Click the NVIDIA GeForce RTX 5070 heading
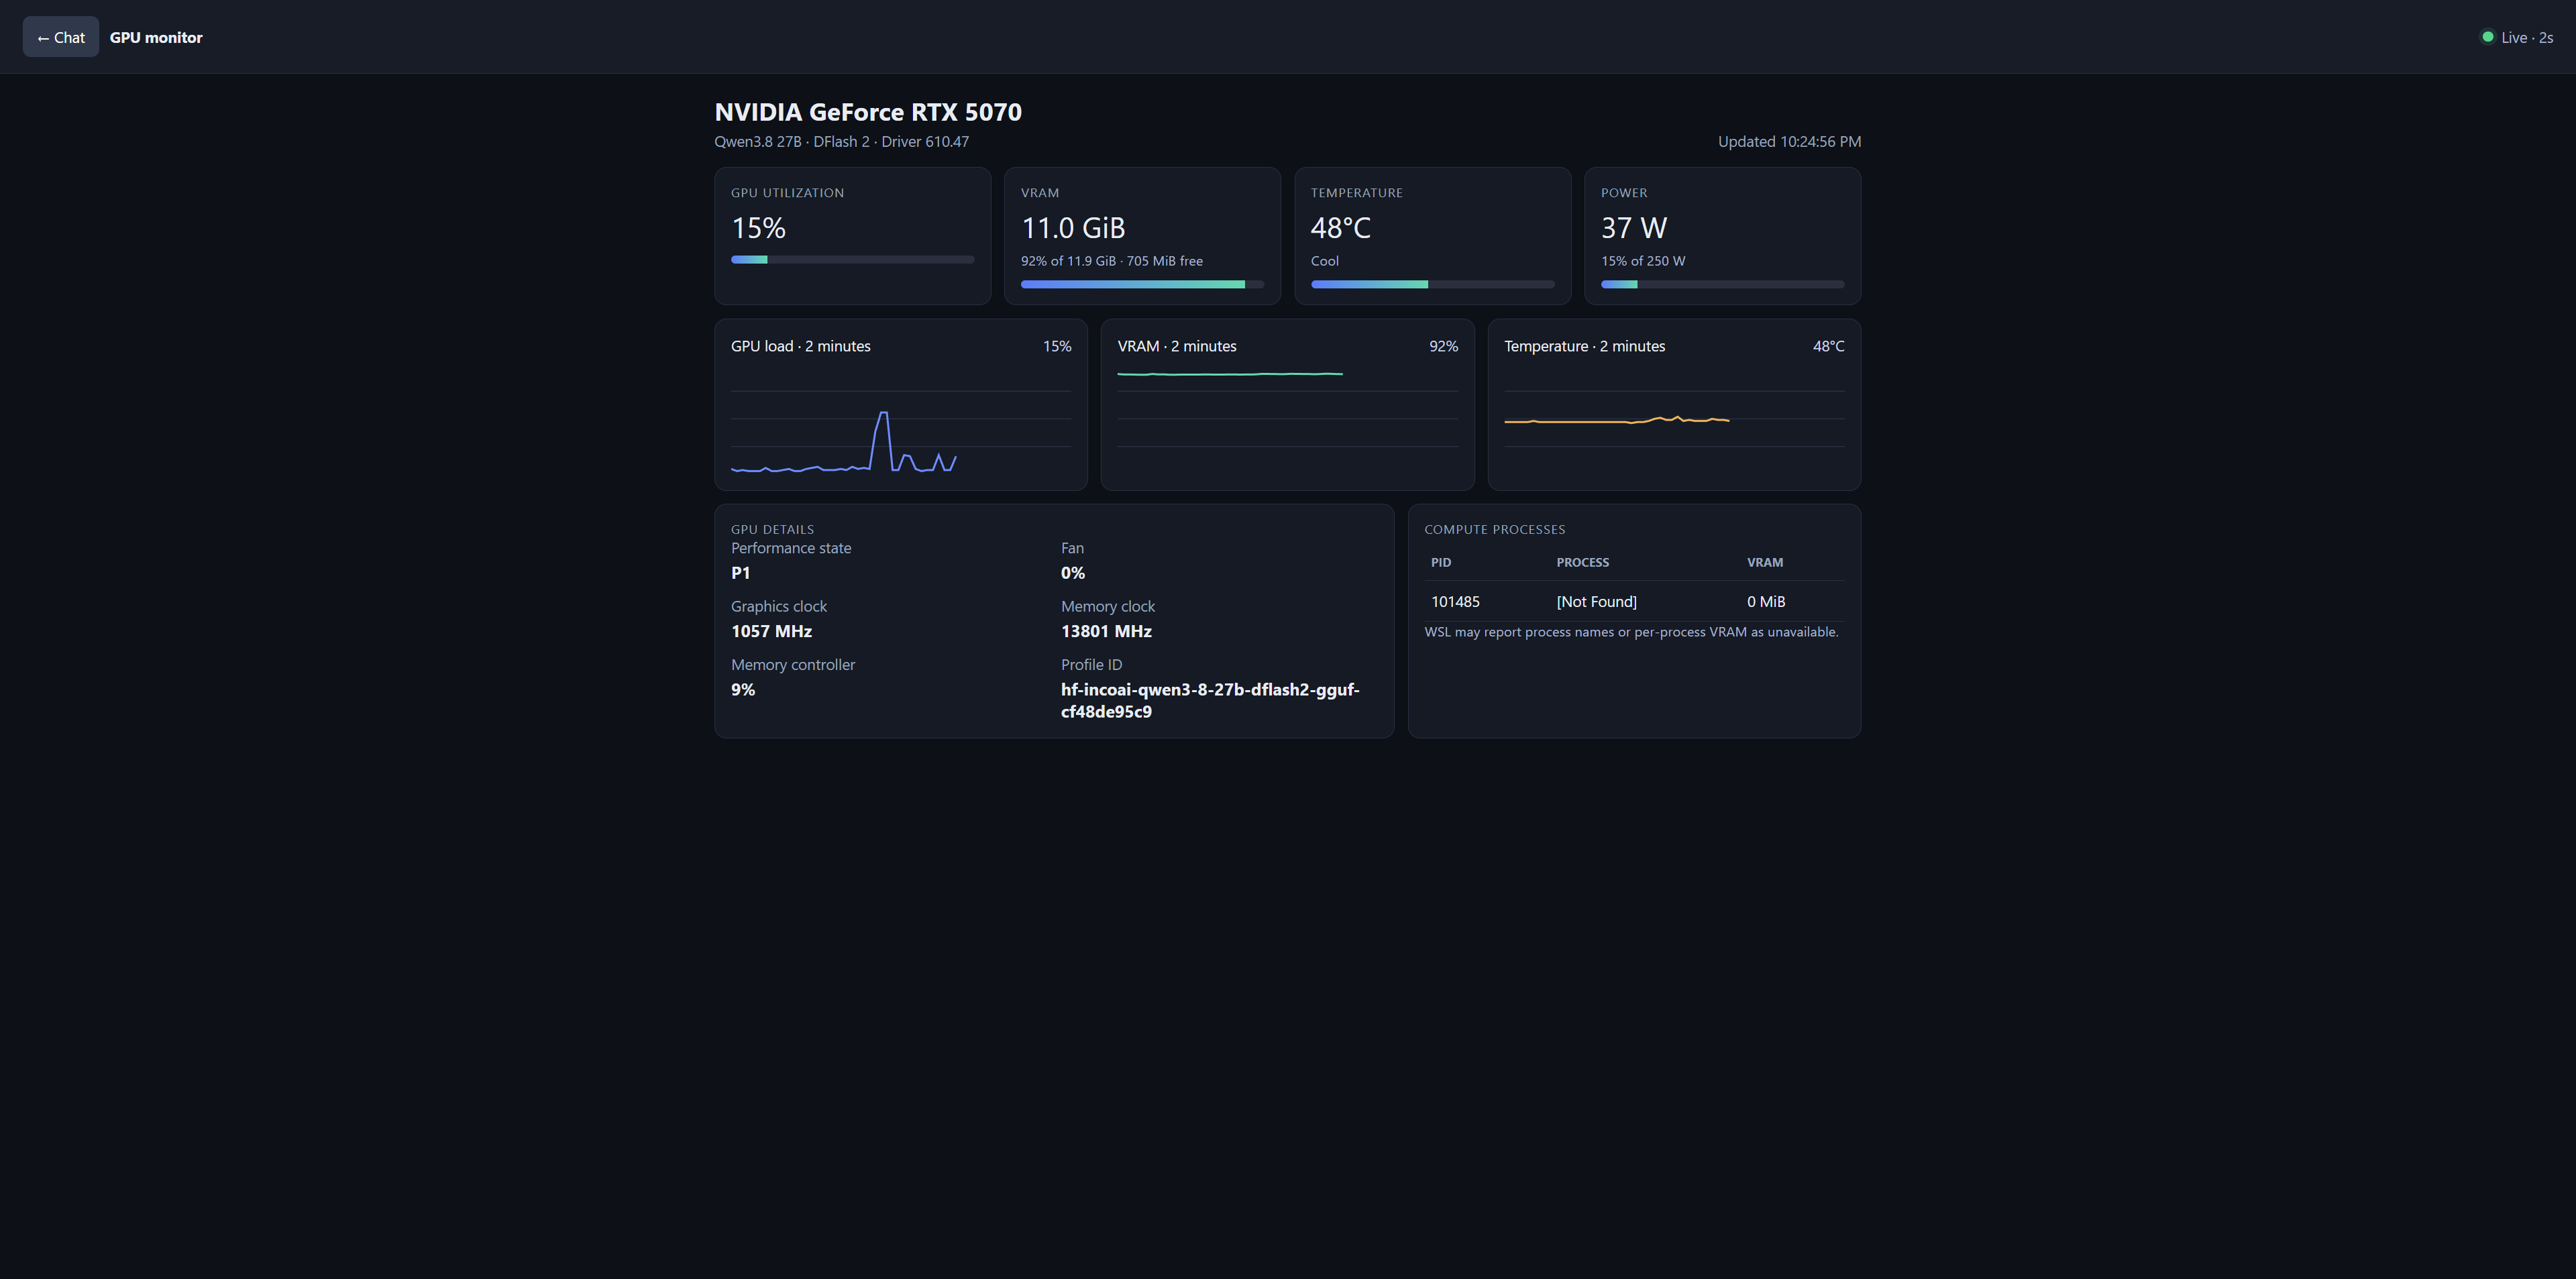Image resolution: width=2576 pixels, height=1279 pixels. tap(868, 112)
